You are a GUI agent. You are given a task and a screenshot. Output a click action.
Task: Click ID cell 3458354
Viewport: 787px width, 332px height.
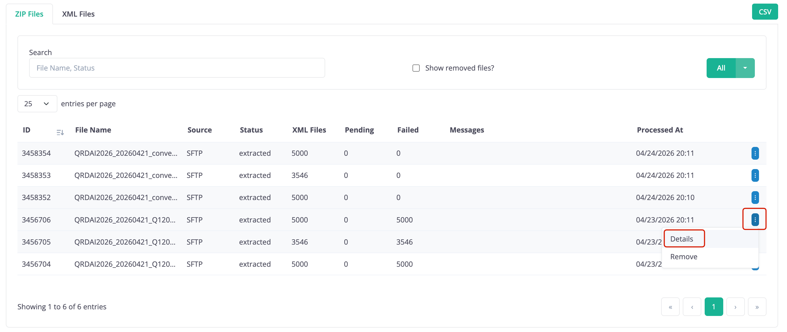point(36,153)
